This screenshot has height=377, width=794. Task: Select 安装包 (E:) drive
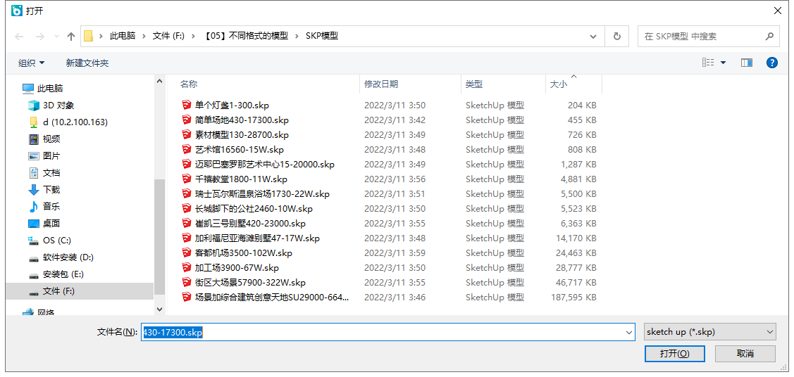coord(63,274)
